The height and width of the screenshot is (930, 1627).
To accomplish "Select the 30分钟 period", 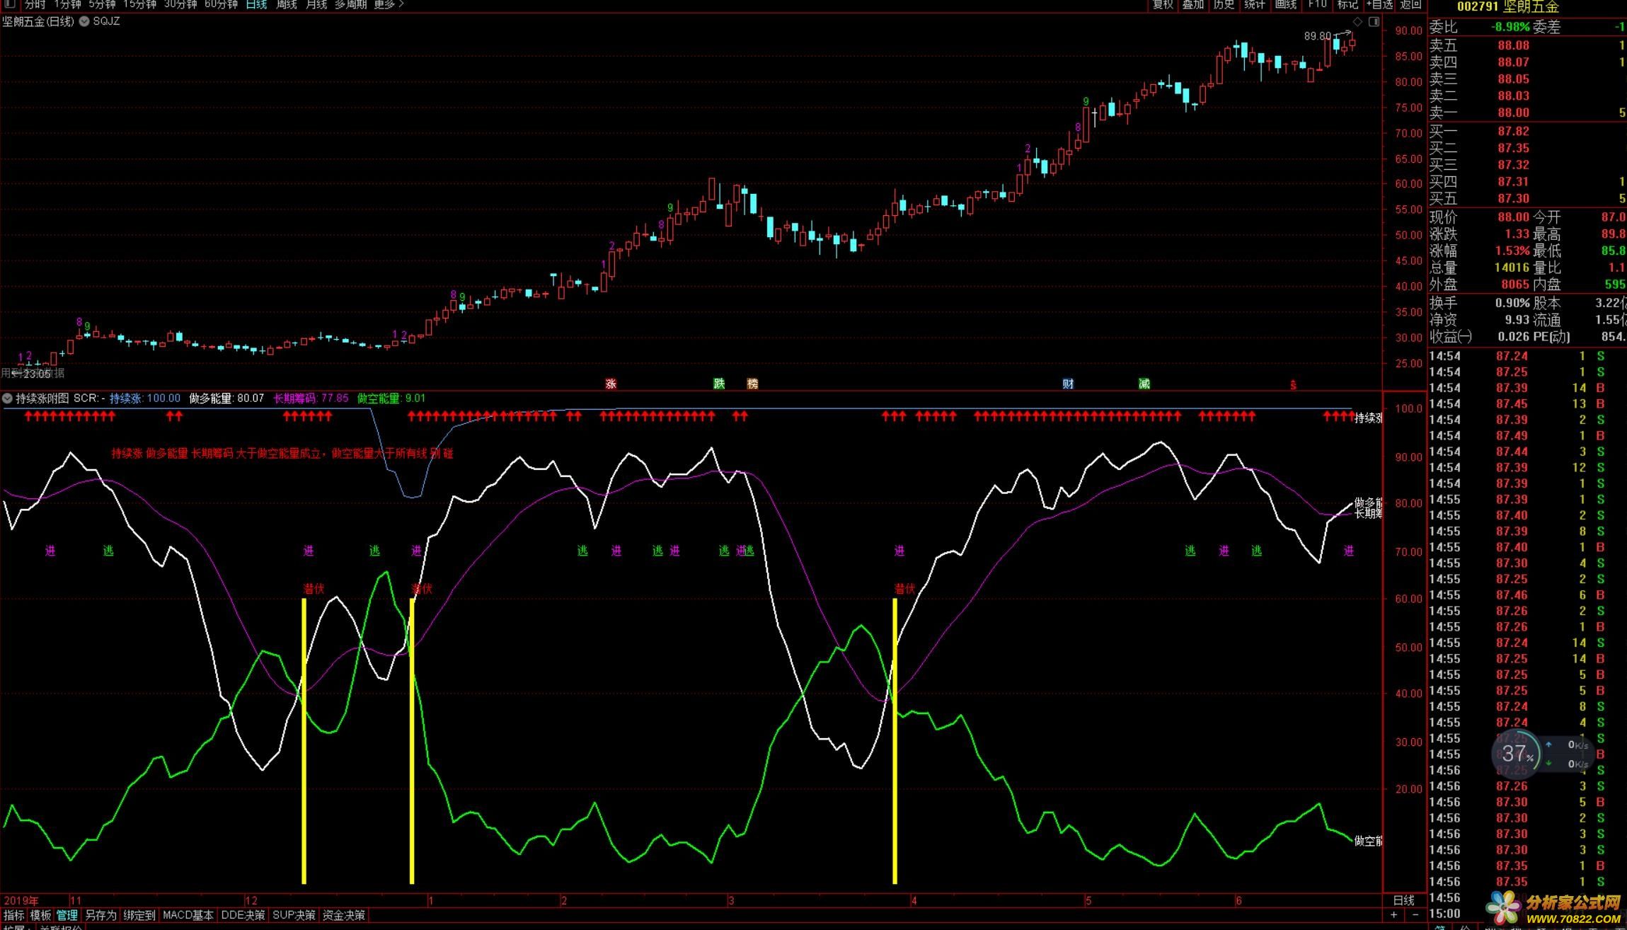I will click(x=180, y=4).
